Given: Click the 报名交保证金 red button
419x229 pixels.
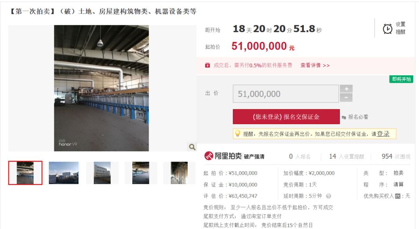Looking at the screenshot, I should (x=286, y=116).
